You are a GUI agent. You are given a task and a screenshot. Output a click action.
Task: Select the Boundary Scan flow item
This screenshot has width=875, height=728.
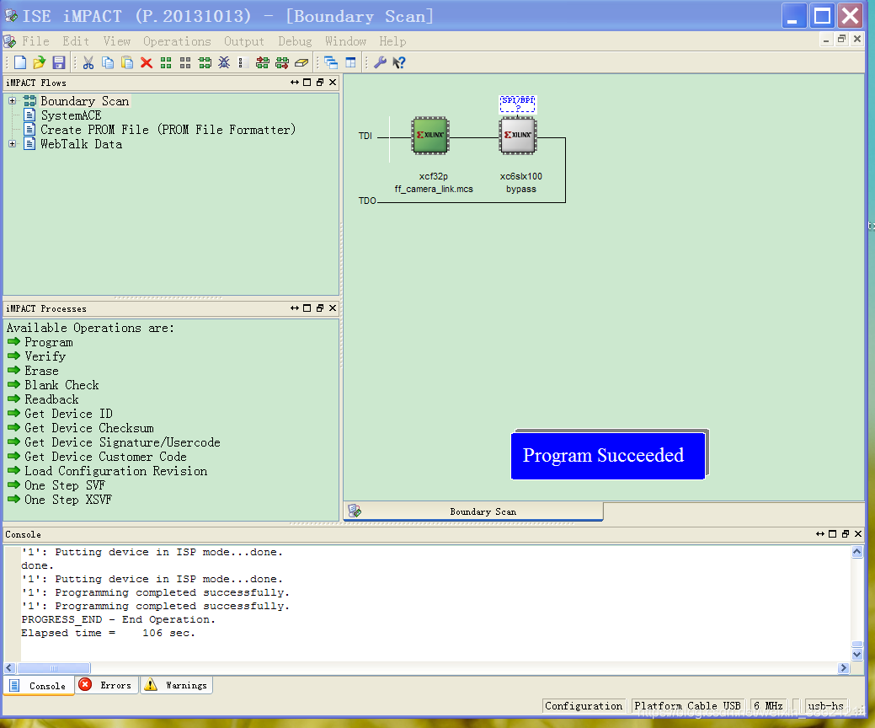pyautogui.click(x=85, y=101)
